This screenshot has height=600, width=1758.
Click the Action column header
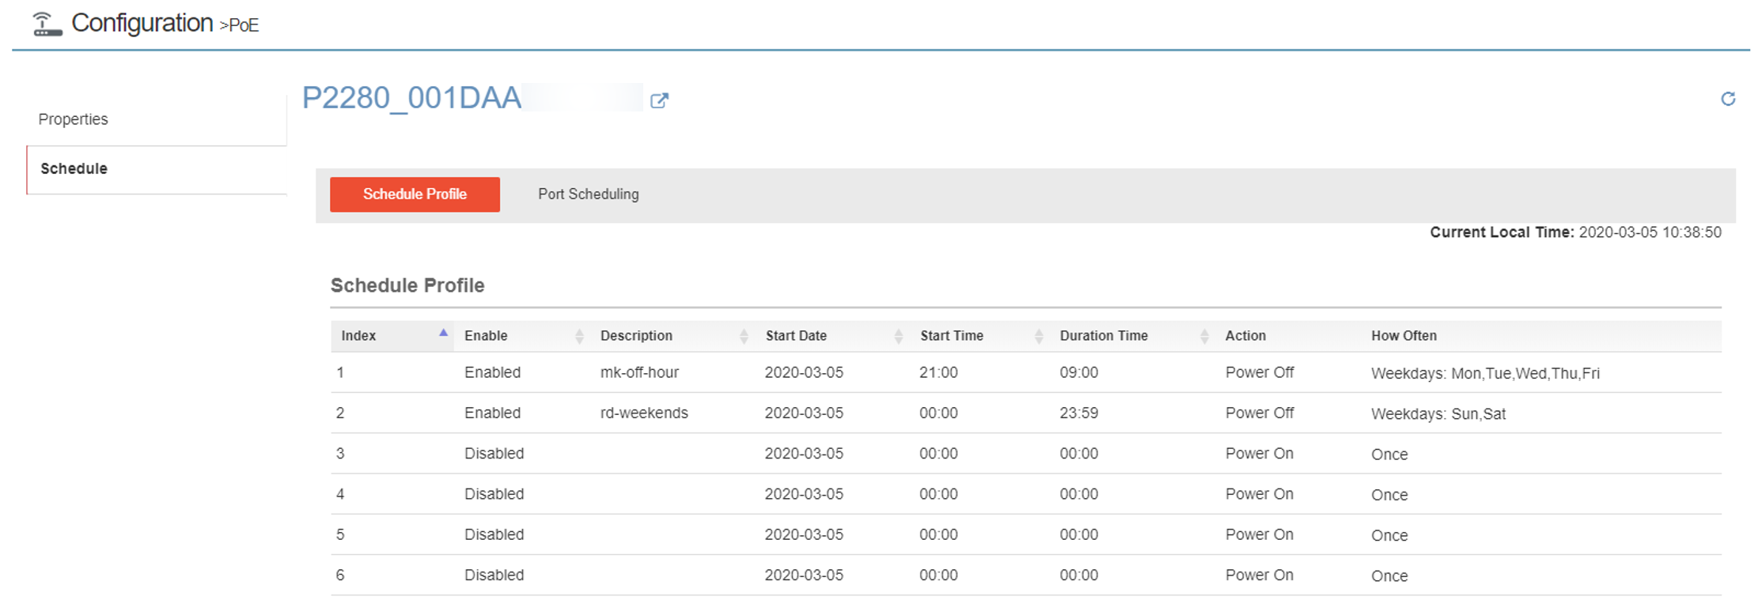pyautogui.click(x=1245, y=336)
